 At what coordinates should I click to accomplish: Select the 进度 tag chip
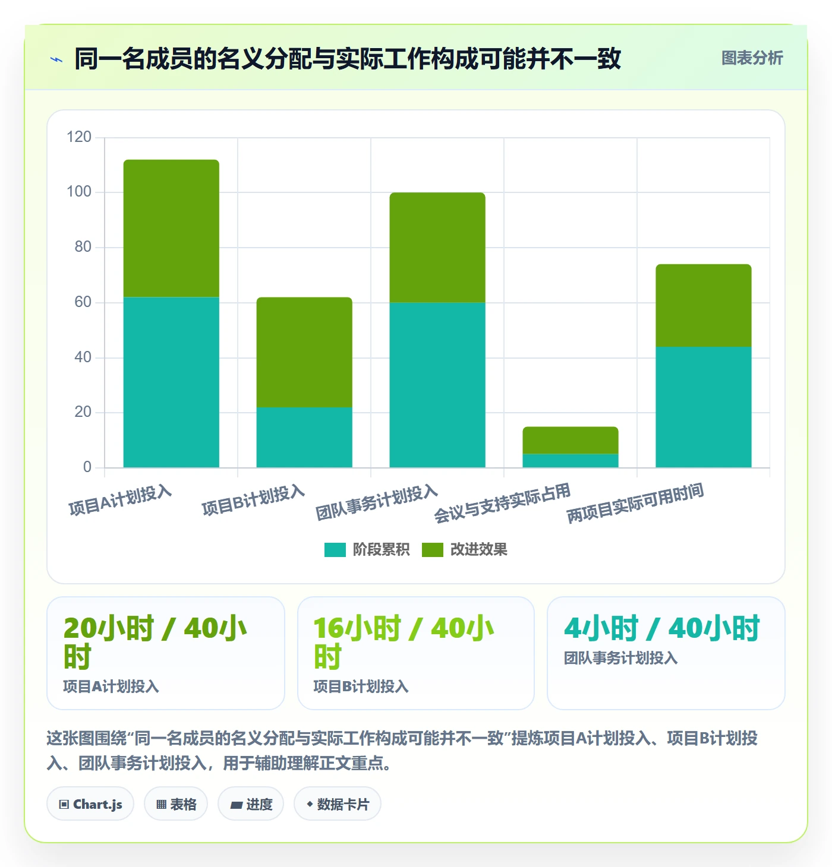(251, 804)
